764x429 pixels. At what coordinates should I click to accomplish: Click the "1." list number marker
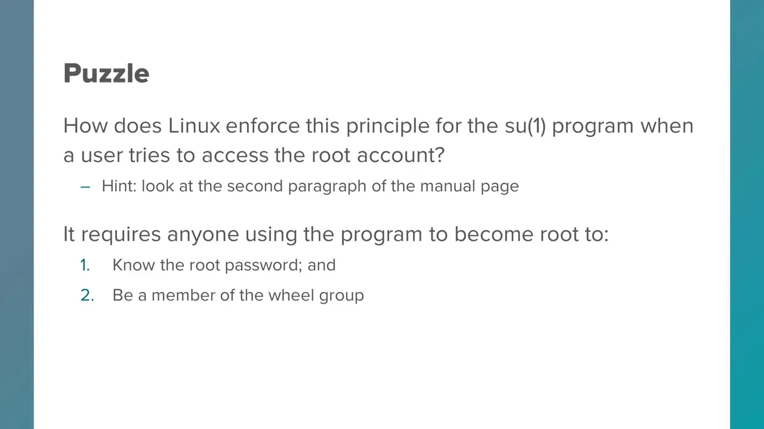click(x=85, y=265)
